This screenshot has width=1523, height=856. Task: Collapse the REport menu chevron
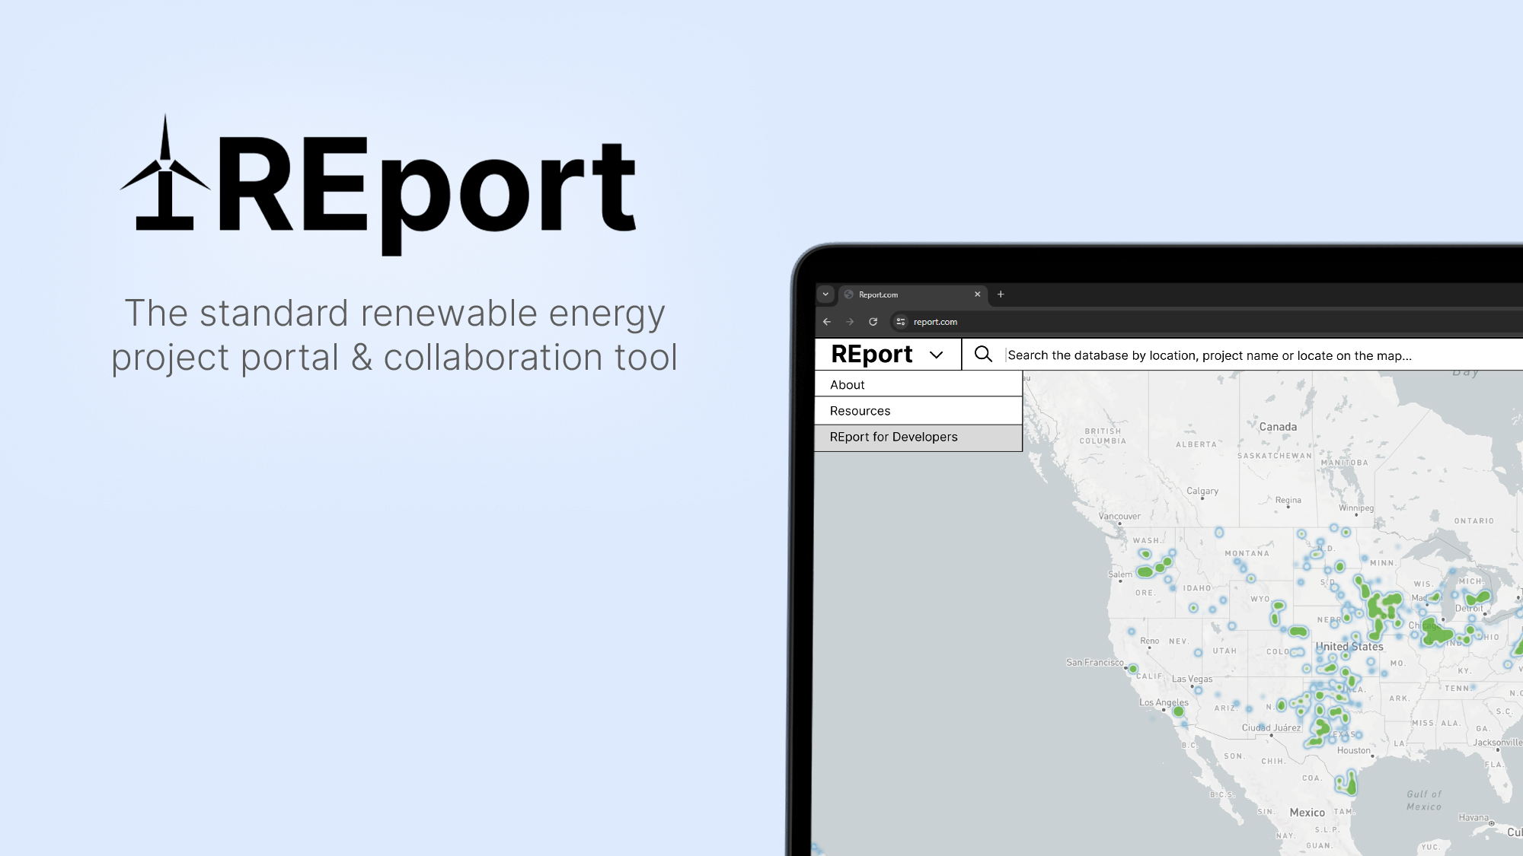(x=937, y=355)
